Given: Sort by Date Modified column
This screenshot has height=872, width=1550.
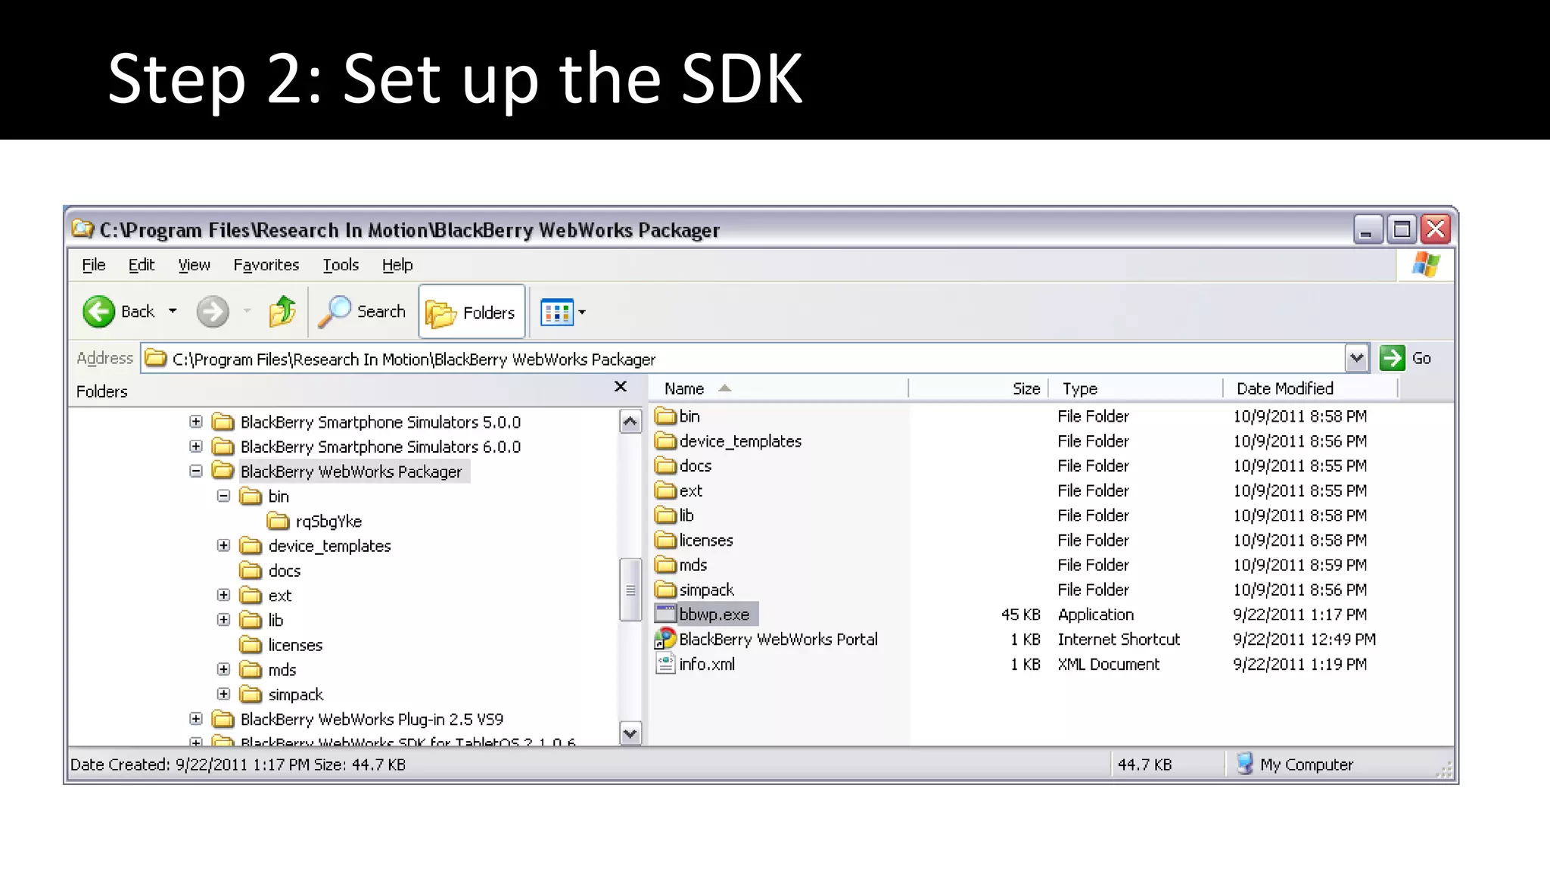Looking at the screenshot, I should [1310, 388].
